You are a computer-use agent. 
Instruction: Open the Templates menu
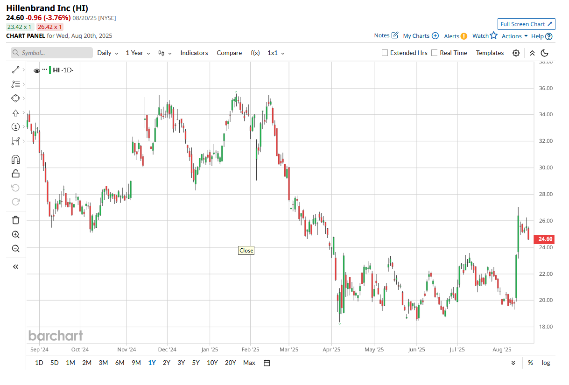pos(490,53)
